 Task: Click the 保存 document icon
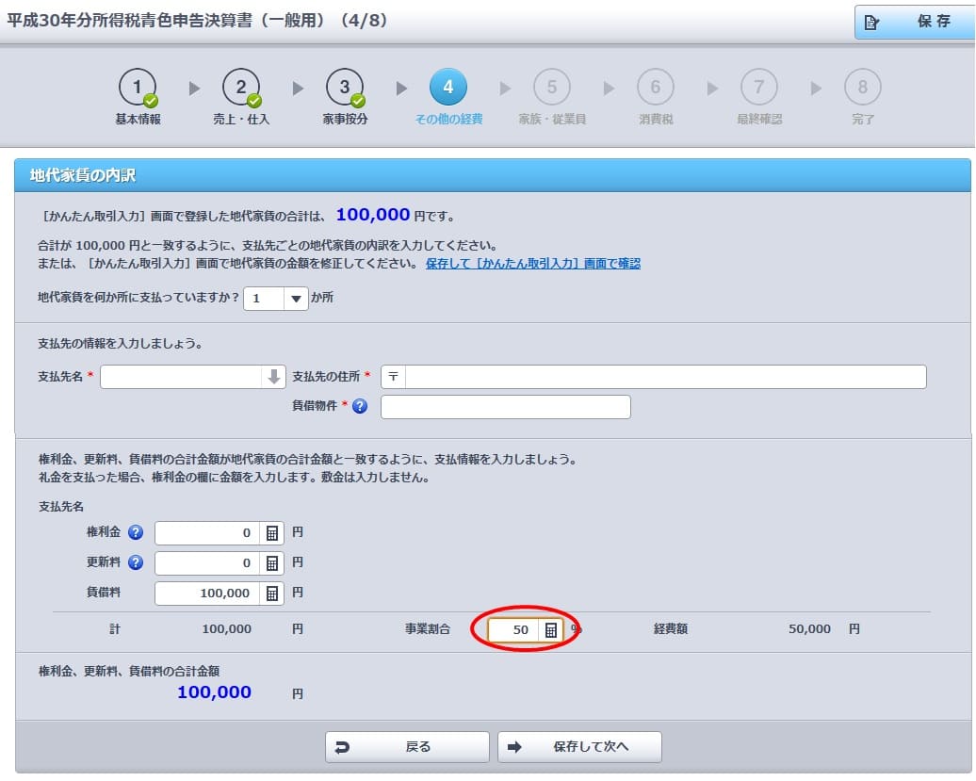pyautogui.click(x=871, y=23)
